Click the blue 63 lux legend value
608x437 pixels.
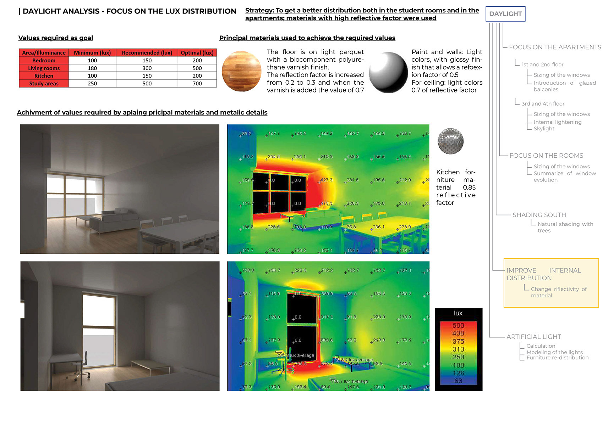[458, 381]
